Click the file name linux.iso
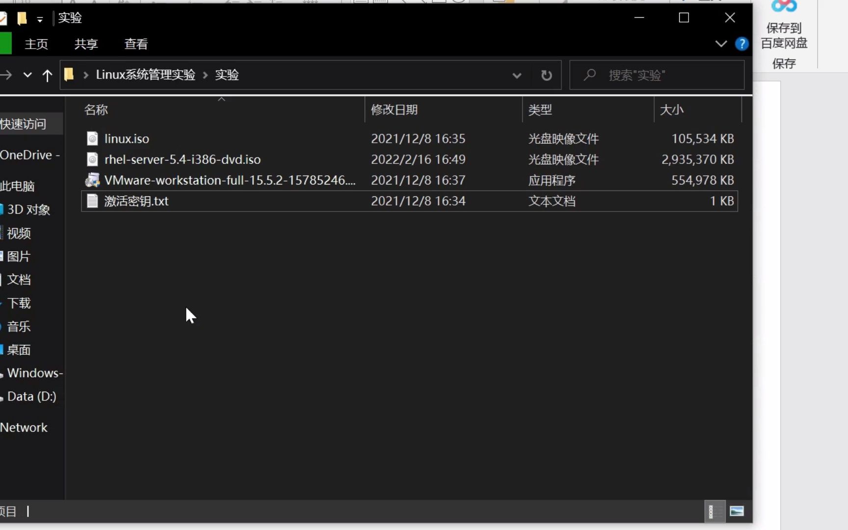 pyautogui.click(x=127, y=138)
